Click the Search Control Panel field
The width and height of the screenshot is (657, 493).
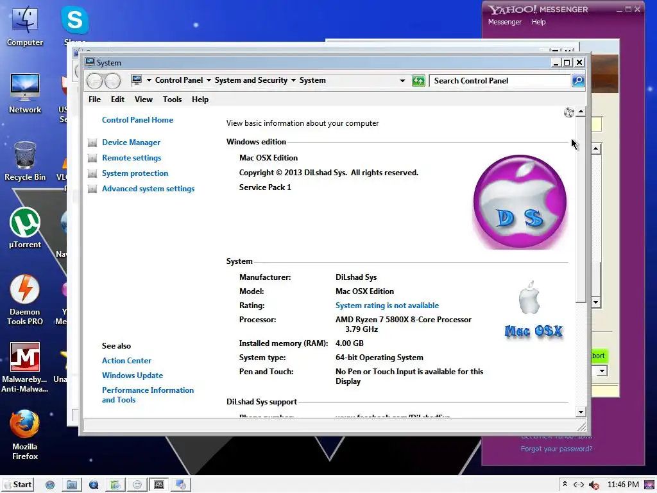coord(500,80)
